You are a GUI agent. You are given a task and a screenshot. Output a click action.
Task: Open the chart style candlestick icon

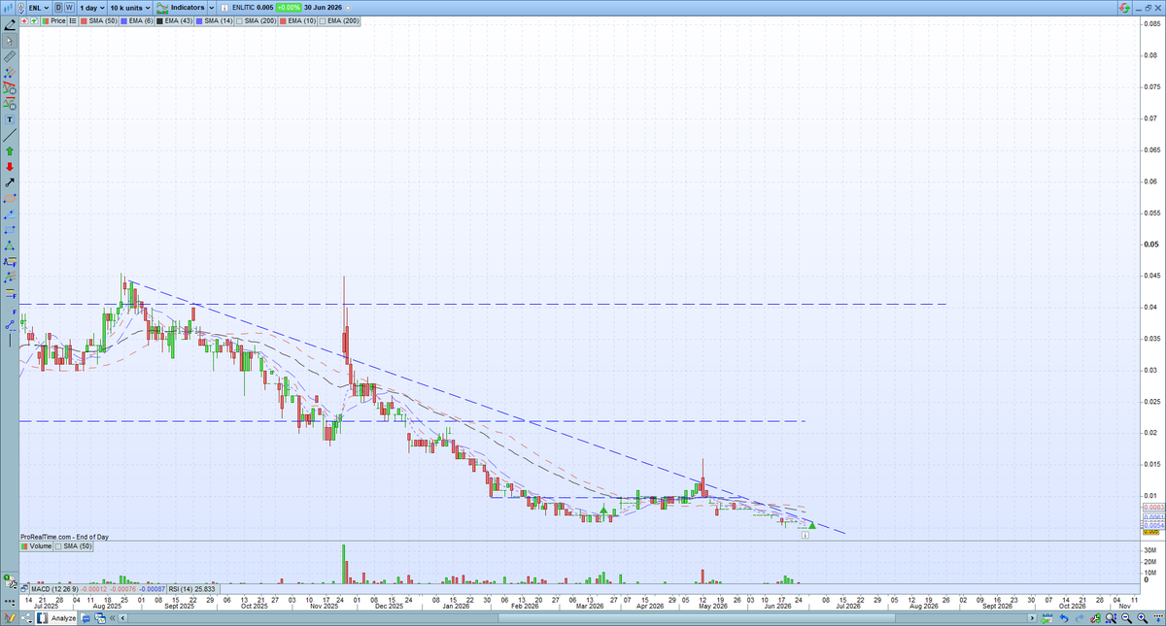tap(9, 7)
